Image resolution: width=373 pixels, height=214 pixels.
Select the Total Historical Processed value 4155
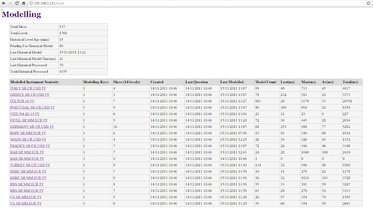pos(63,72)
